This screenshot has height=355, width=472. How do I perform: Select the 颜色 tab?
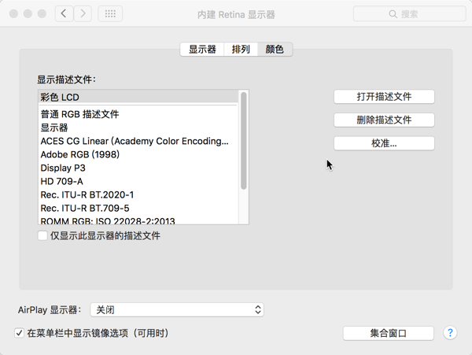pos(275,50)
